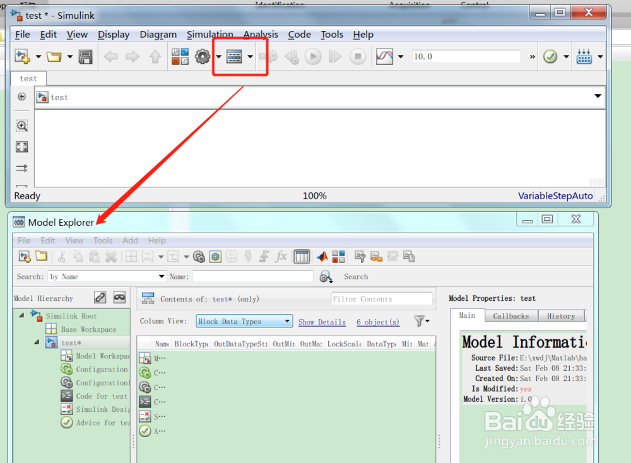The width and height of the screenshot is (631, 463).
Task: Click the MATLAB logo icon in Model Explorer
Action: point(322,257)
